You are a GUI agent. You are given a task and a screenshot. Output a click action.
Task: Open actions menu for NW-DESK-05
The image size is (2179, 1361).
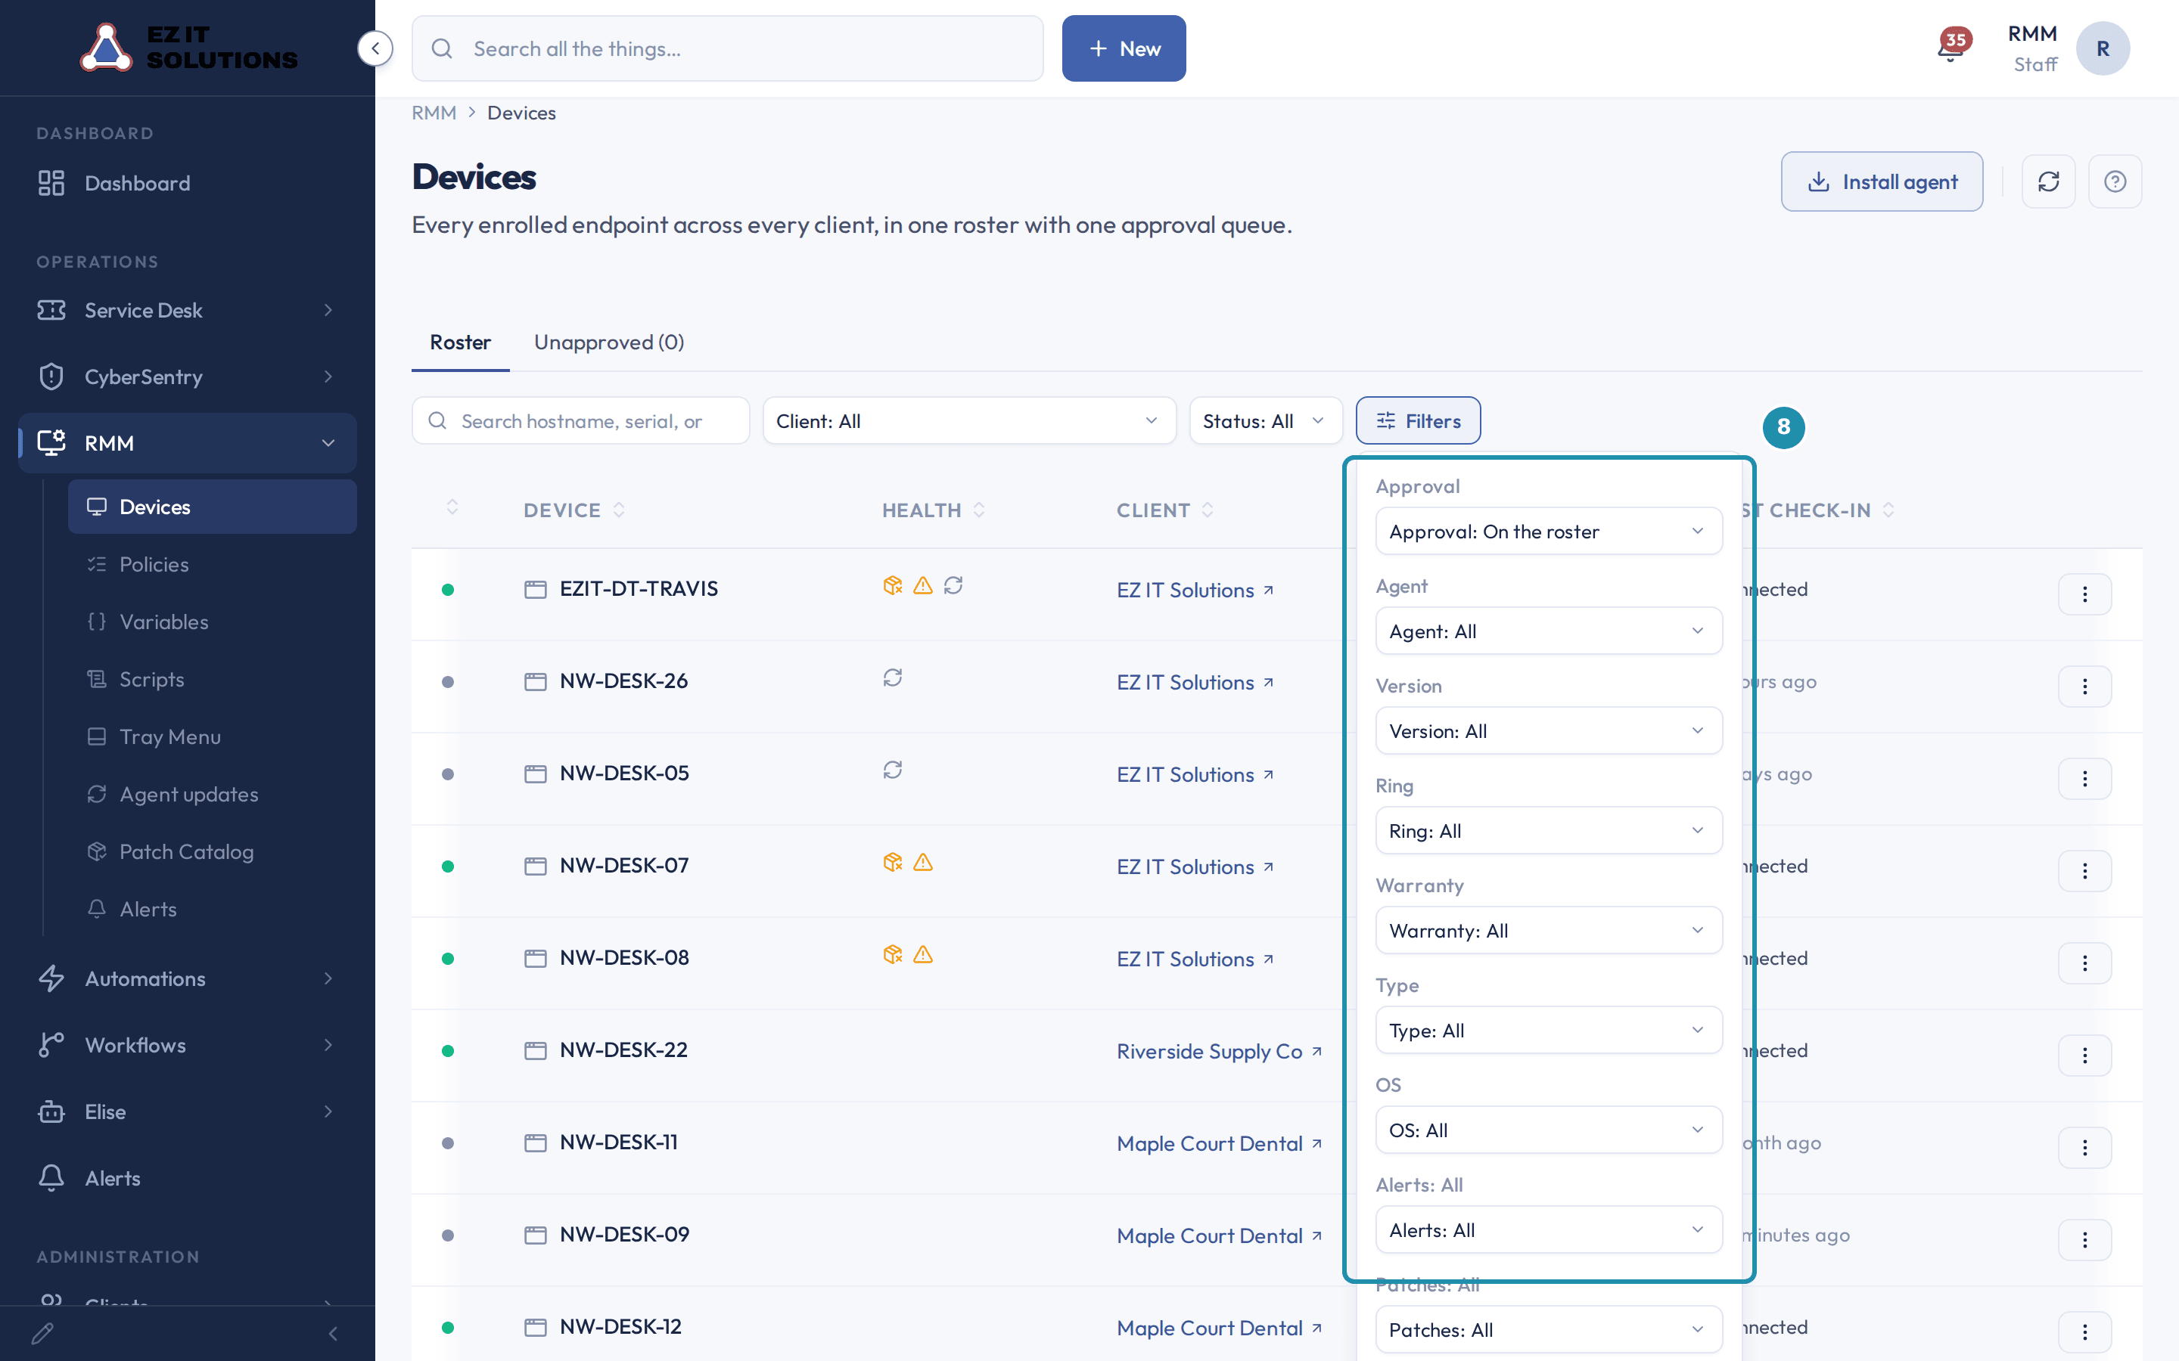click(x=2084, y=779)
